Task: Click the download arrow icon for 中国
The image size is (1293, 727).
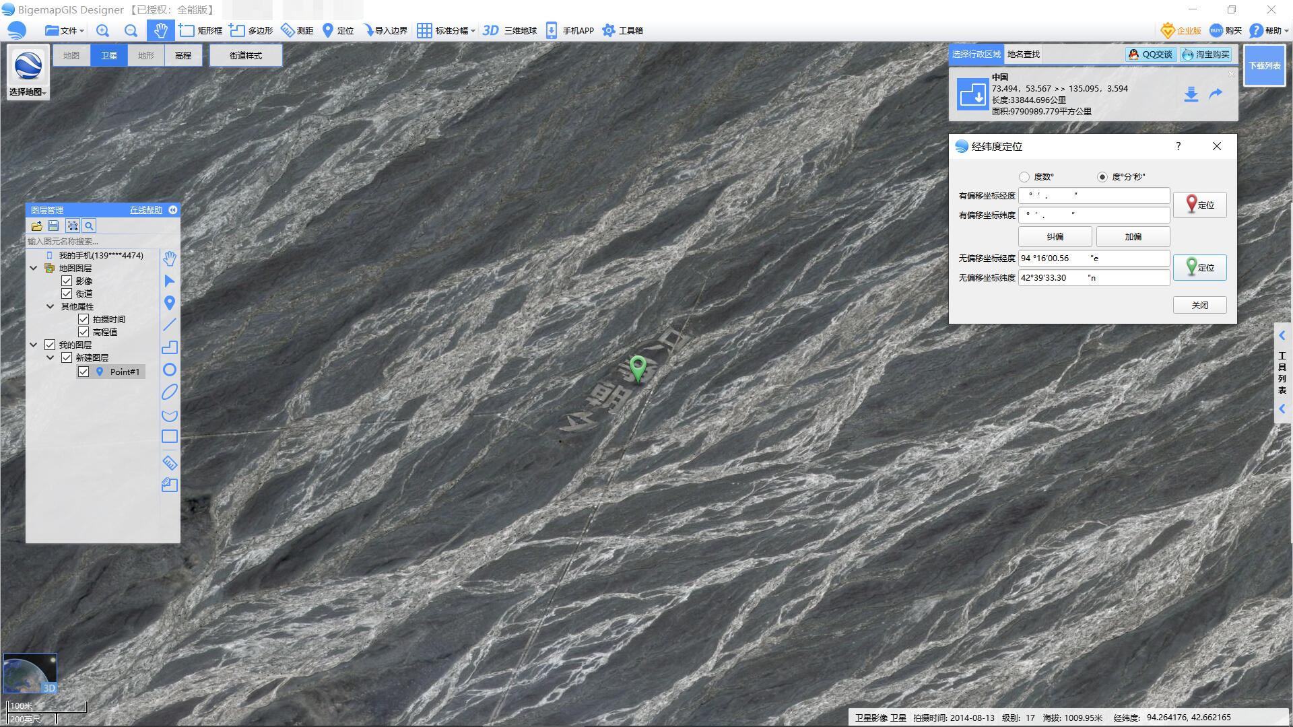Action: [x=1191, y=94]
